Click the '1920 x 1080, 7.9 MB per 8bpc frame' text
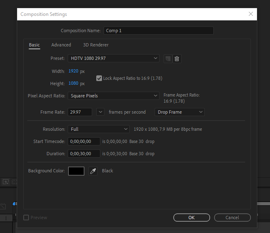270x233 pixels. (168, 129)
